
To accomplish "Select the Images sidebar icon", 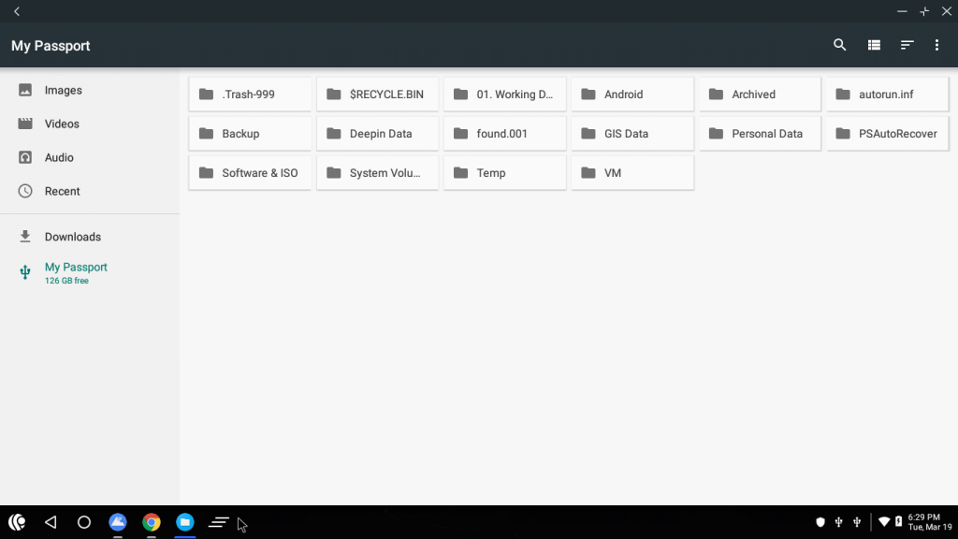I will pyautogui.click(x=25, y=90).
